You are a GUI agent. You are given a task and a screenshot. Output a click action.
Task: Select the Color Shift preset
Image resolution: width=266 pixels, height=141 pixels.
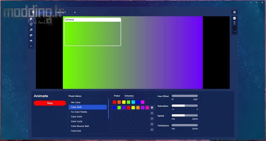click(x=88, y=107)
